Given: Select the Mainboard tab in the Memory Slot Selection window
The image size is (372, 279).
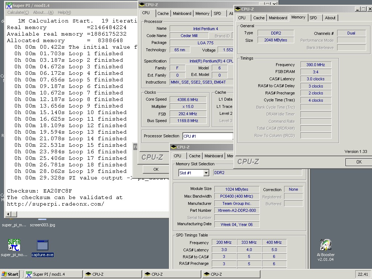Looking at the screenshot, I should (214, 156).
